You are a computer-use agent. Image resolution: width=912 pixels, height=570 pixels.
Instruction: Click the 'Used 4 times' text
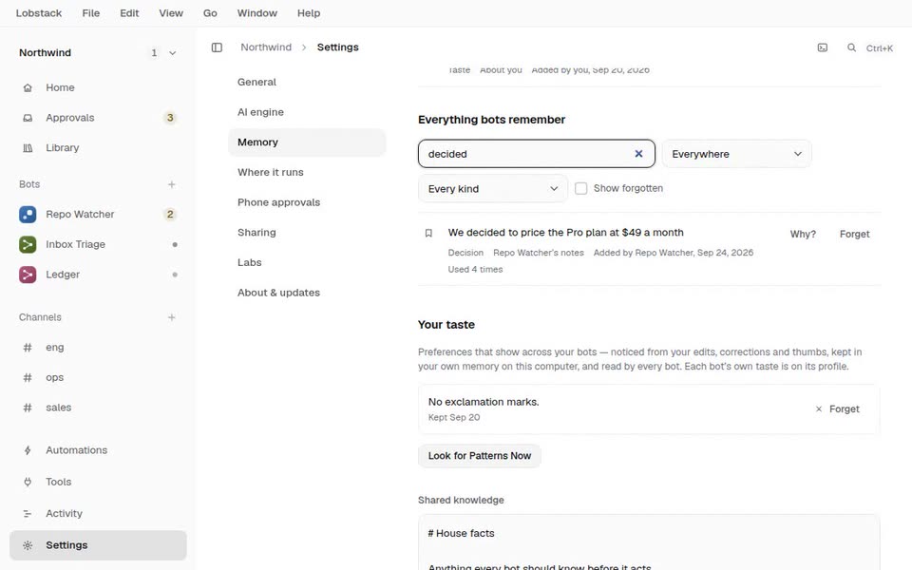coord(475,270)
